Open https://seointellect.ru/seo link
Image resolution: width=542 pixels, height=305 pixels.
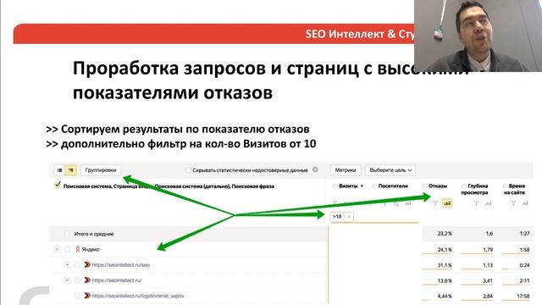click(x=120, y=265)
